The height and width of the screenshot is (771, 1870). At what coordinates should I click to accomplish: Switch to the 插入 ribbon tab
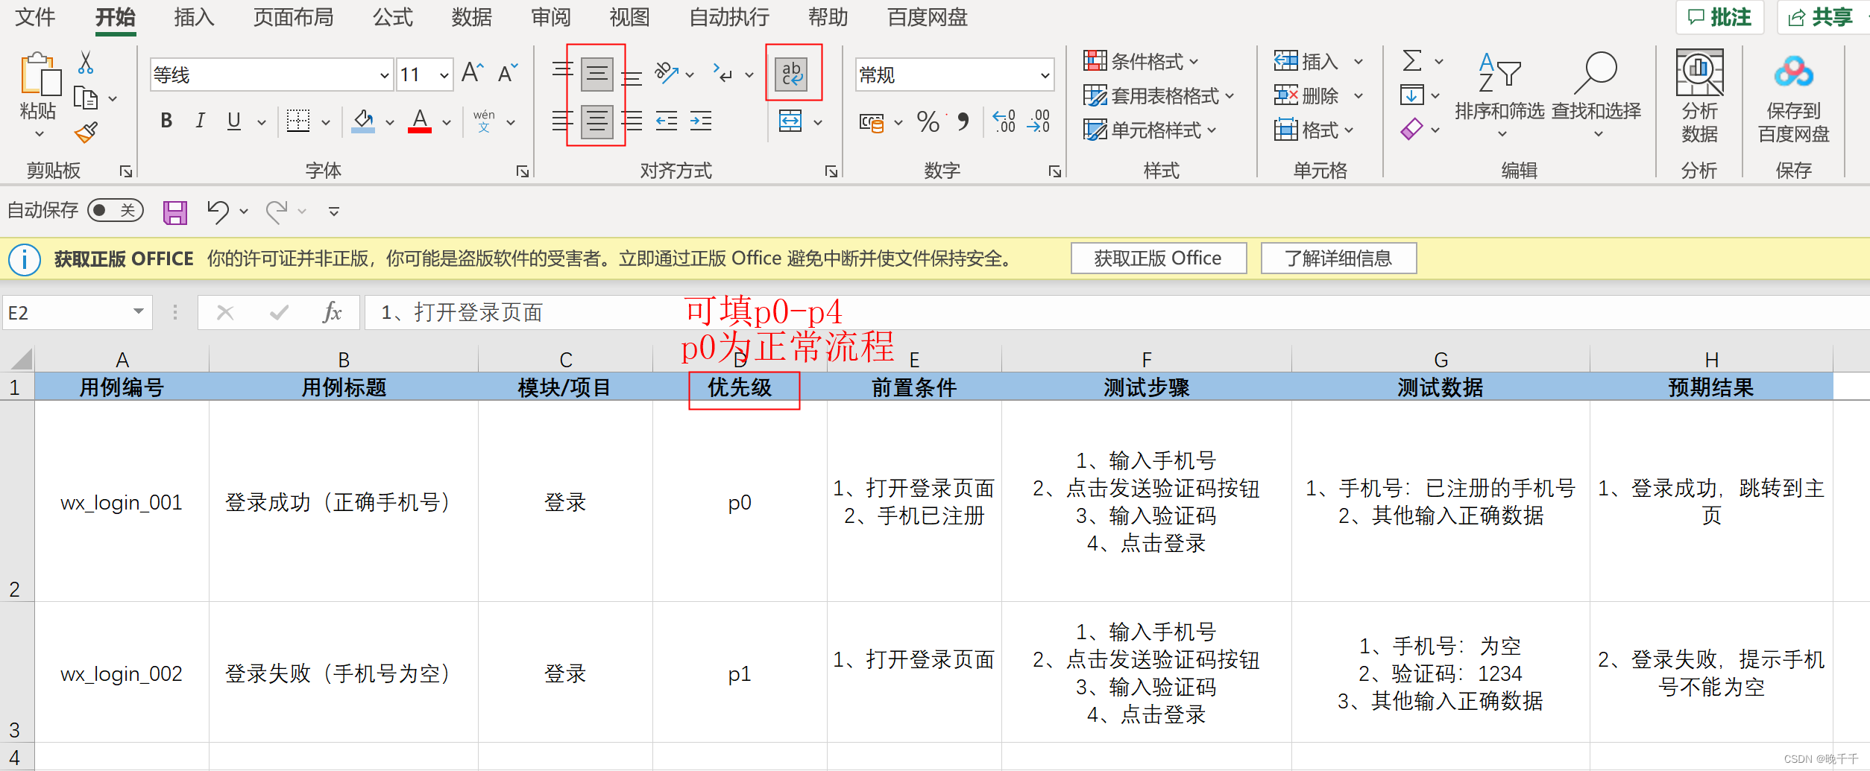[192, 17]
